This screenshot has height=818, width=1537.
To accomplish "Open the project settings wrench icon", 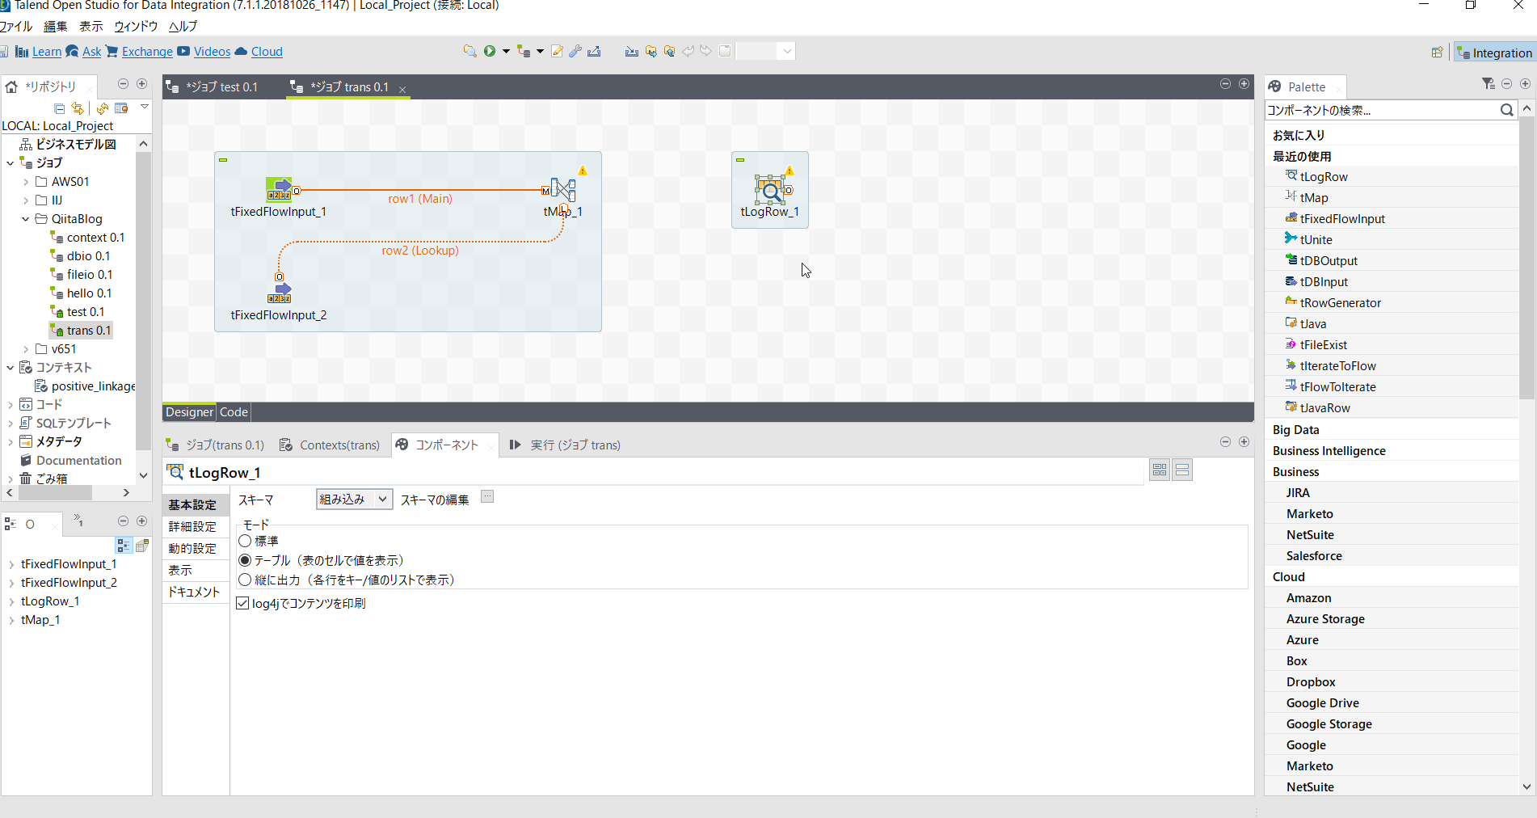I will (575, 51).
